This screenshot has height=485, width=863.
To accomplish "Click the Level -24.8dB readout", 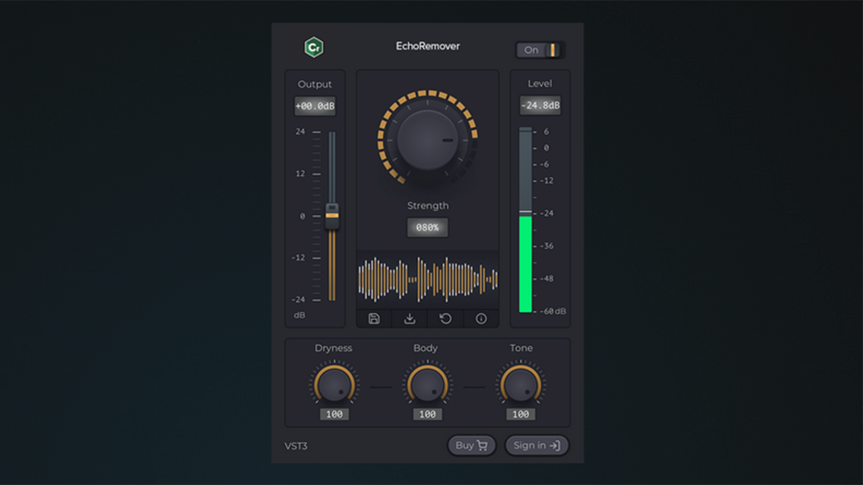I will [540, 106].
